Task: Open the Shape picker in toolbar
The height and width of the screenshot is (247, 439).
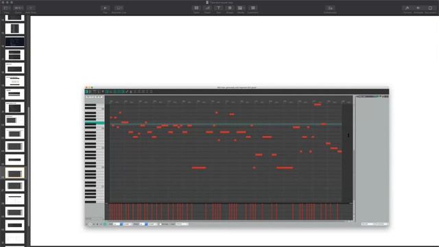Action: (230, 8)
